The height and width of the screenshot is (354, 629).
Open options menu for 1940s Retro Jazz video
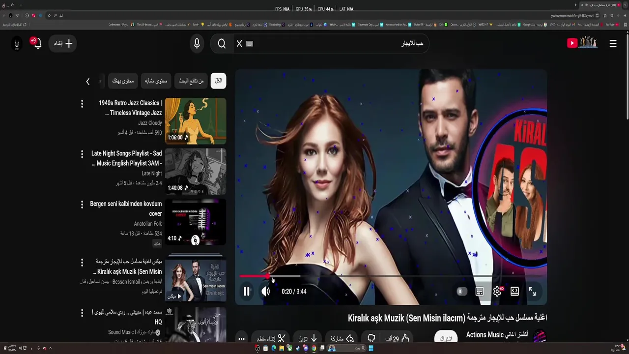[x=82, y=104]
